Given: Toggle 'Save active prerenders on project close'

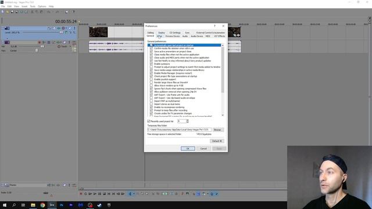Looking at the screenshot, I should click(151, 52).
